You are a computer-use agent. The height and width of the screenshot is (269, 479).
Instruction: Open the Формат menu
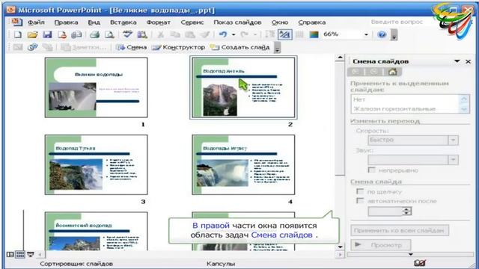tap(158, 22)
